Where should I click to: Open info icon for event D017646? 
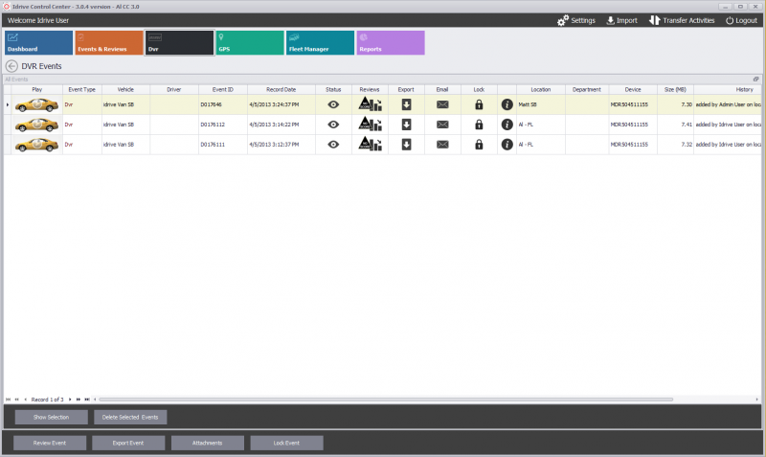tap(507, 103)
